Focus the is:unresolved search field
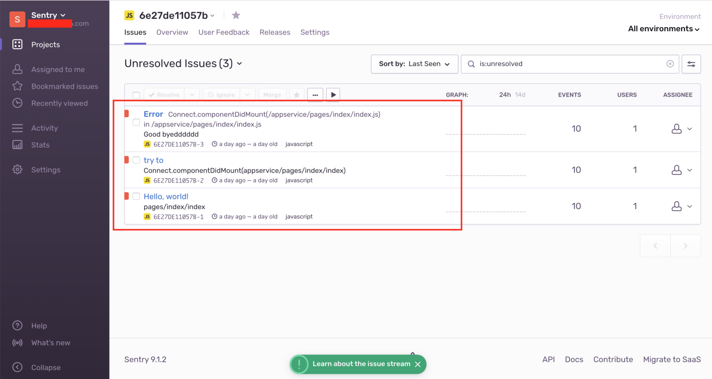 (569, 64)
